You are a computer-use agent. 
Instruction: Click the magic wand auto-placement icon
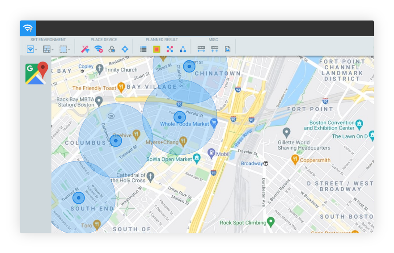[85, 49]
